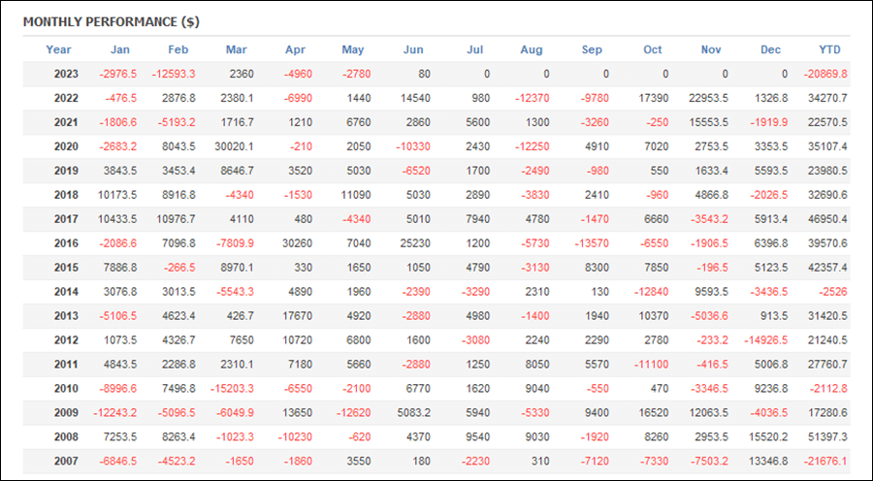The height and width of the screenshot is (481, 873).
Task: Select the 2013 year row label
Action: click(66, 316)
